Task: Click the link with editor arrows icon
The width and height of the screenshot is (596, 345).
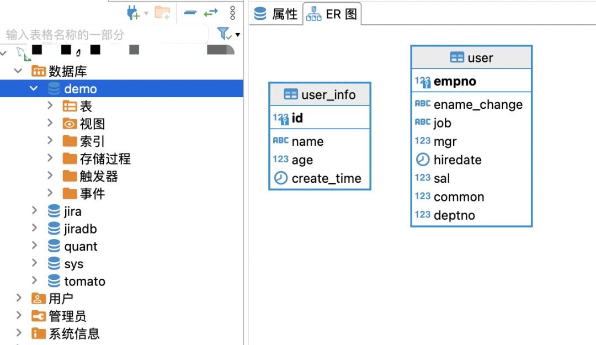Action: (x=211, y=13)
